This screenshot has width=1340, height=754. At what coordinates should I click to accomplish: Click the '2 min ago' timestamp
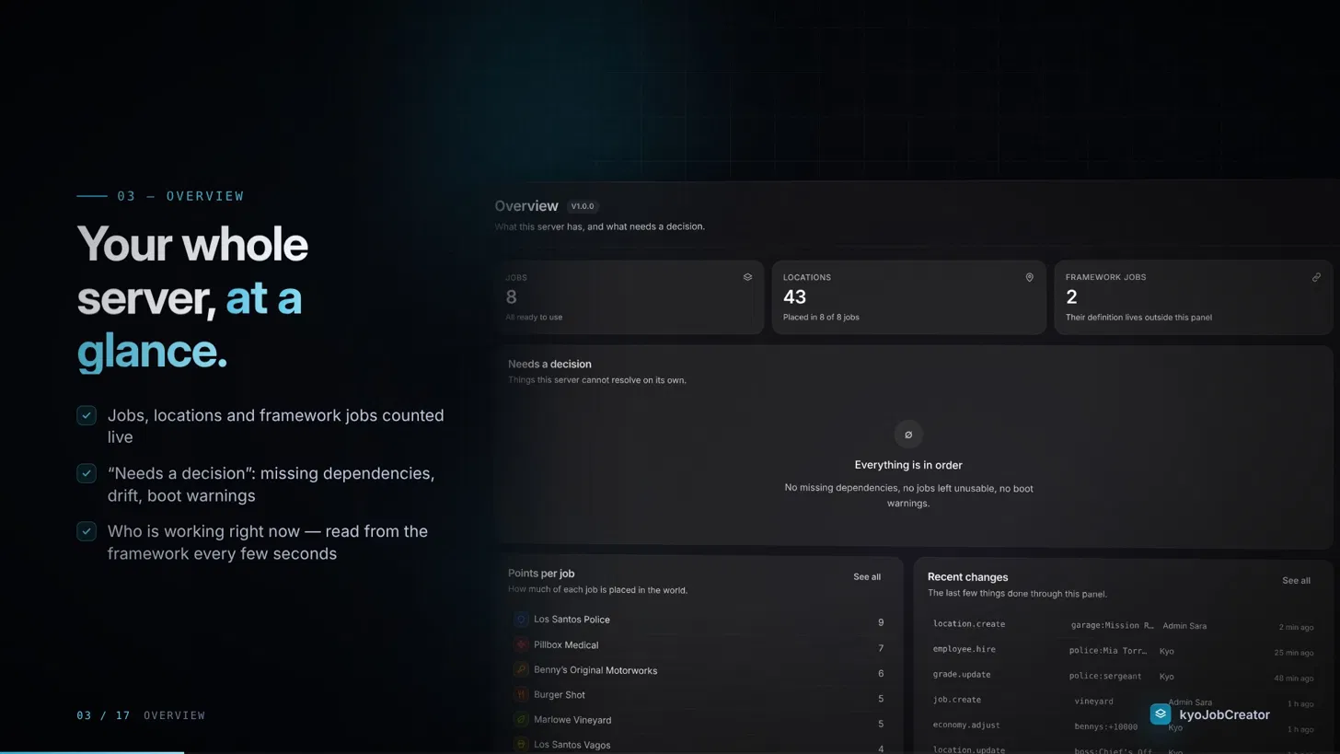point(1296,627)
